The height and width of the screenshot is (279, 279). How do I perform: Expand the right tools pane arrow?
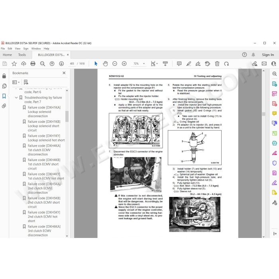[x=275, y=234]
